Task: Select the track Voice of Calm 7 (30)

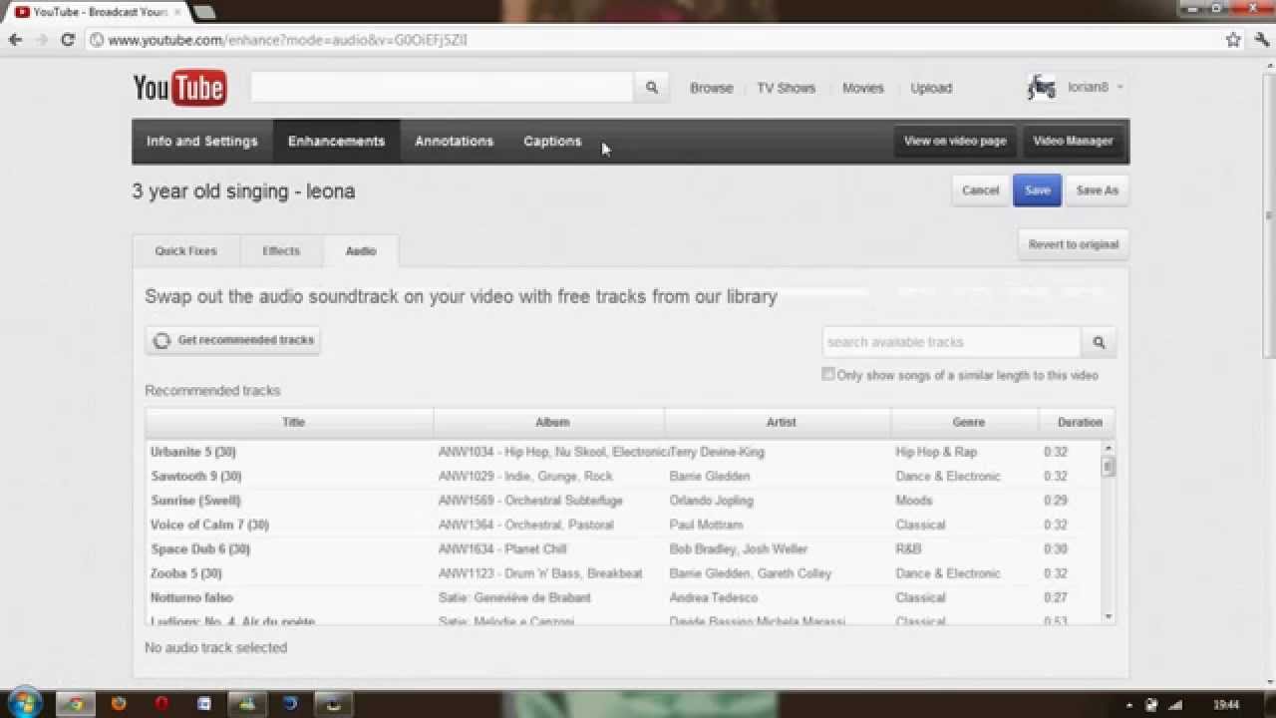Action: 209,525
